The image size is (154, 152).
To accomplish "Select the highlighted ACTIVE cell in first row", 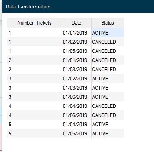I will click(108, 33).
